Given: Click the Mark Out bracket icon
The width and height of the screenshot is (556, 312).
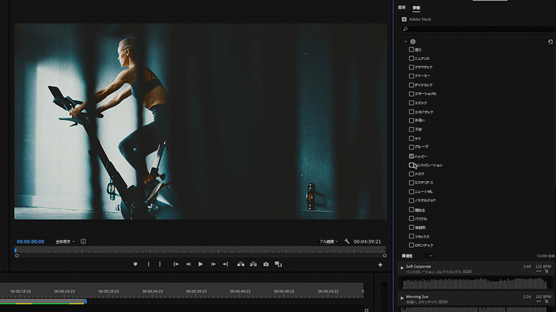Looking at the screenshot, I should pos(160,265).
